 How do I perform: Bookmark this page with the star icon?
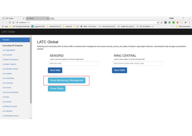(x=158, y=23)
